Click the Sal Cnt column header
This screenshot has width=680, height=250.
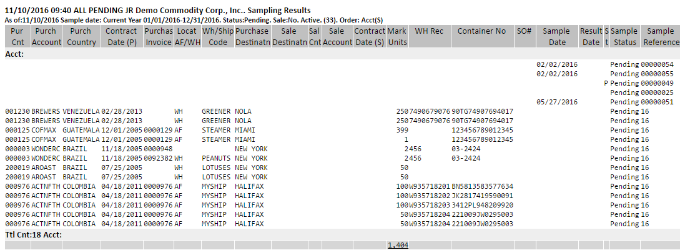point(315,37)
